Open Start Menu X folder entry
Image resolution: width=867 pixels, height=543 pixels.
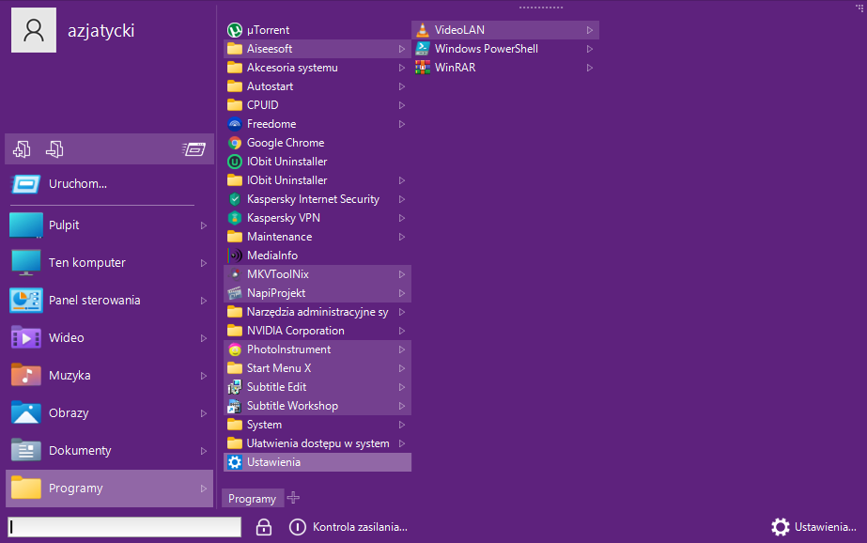point(317,368)
